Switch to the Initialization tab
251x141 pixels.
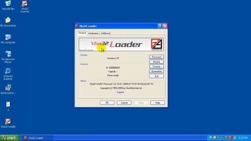point(93,33)
